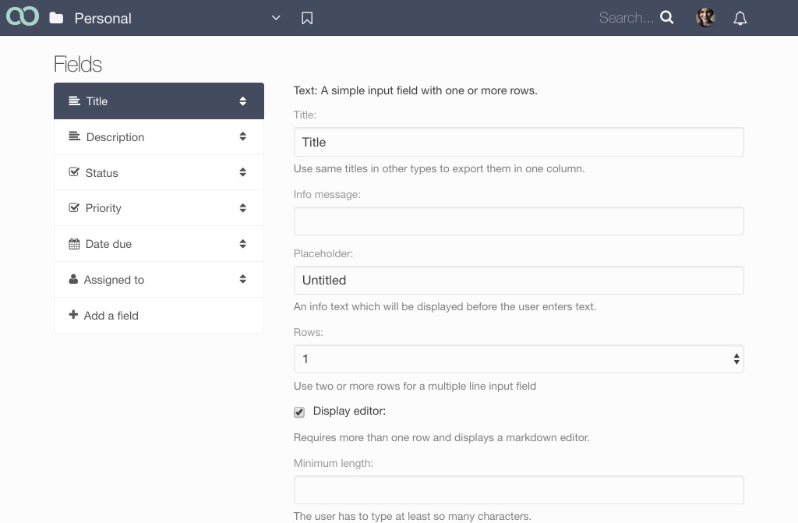Select the Description field
Image resolution: width=798 pixels, height=523 pixels.
tap(159, 137)
